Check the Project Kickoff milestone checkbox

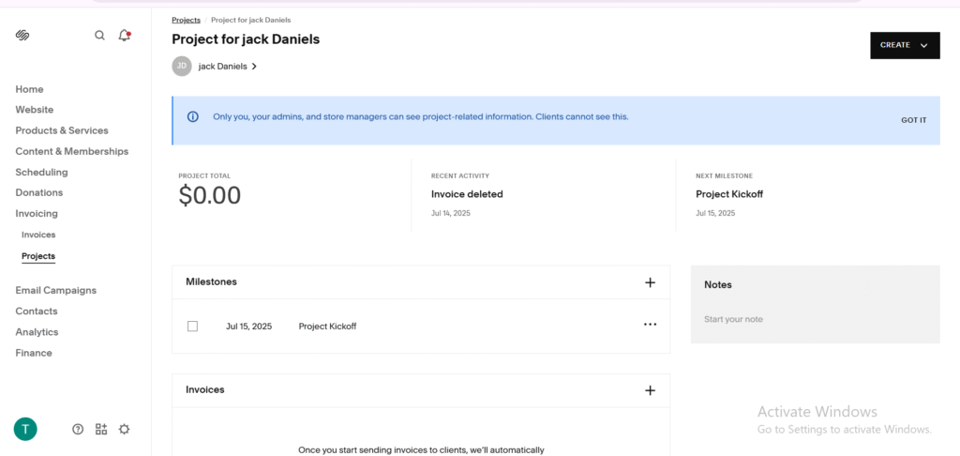pyautogui.click(x=192, y=327)
